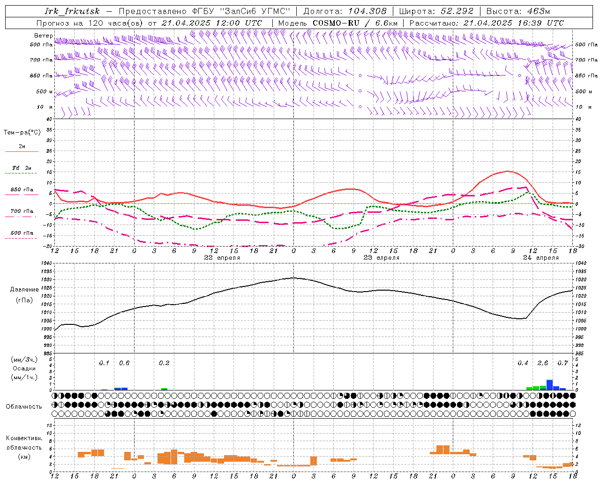Click the Высота: 463м label
Image resolution: width=600 pixels, height=480 pixels.
click(x=518, y=11)
